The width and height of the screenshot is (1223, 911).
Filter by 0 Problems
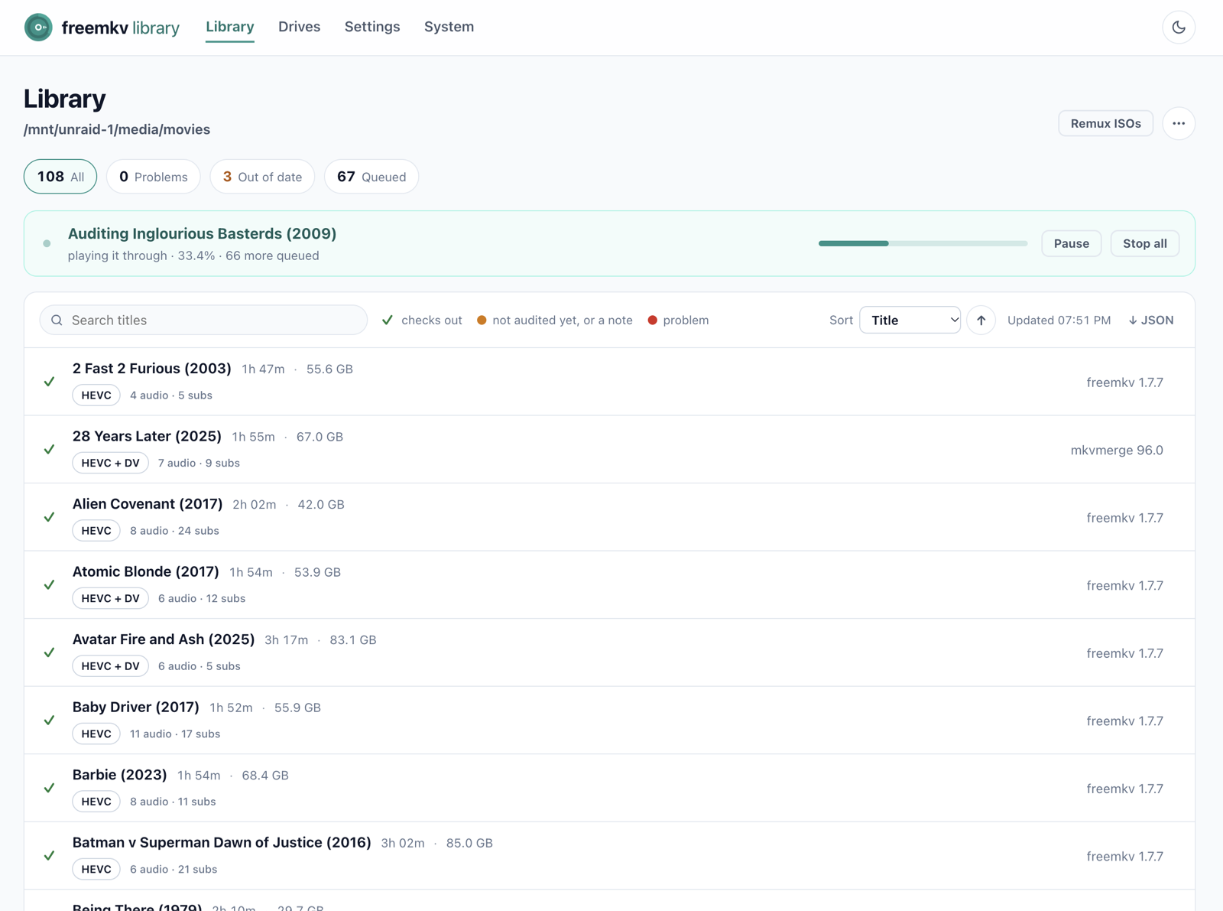[153, 177]
